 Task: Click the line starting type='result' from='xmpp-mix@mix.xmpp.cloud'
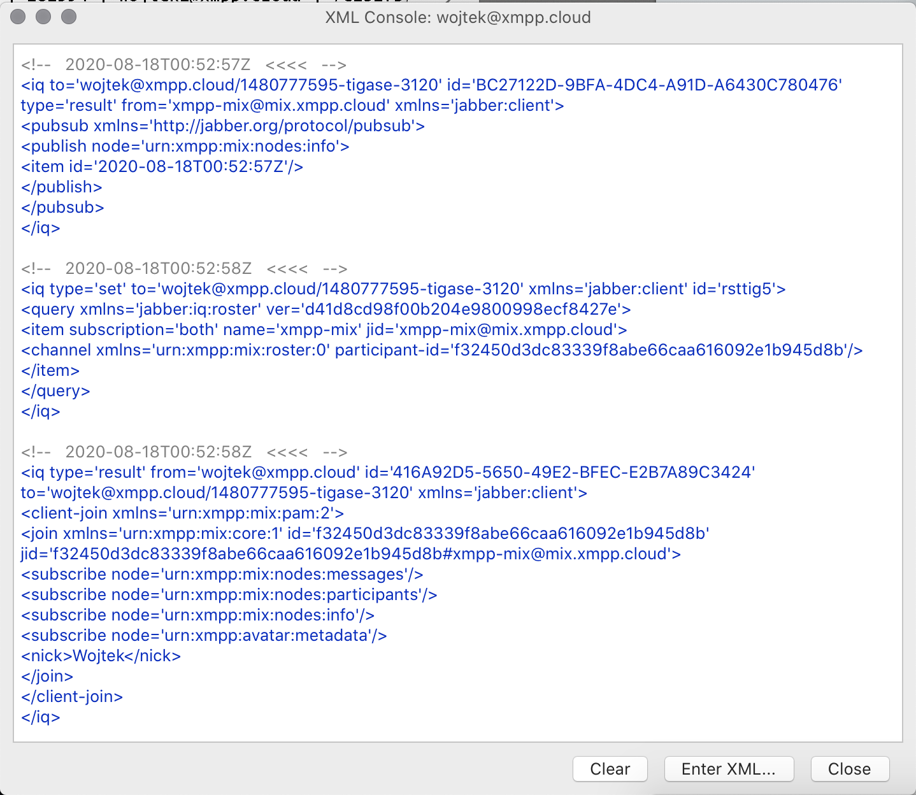coord(292,106)
